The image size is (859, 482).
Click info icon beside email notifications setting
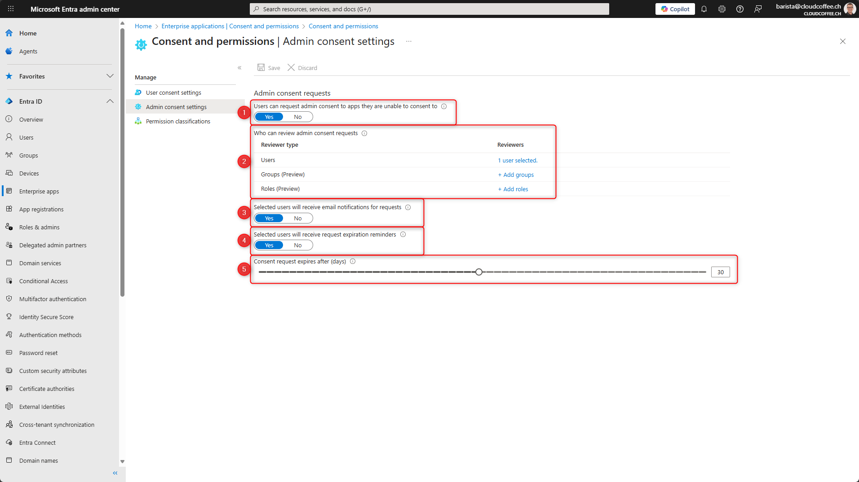(408, 207)
